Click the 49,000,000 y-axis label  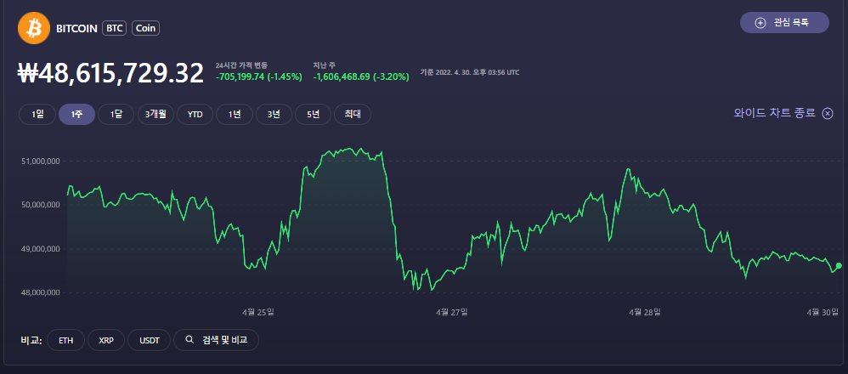coord(40,249)
